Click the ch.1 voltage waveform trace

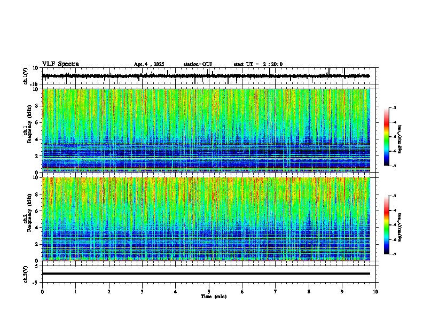pyautogui.click(x=206, y=76)
